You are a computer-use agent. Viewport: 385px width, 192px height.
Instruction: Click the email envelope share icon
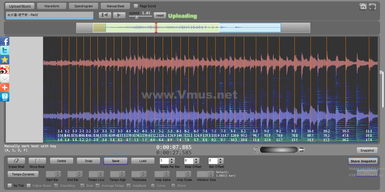[x=5, y=79]
